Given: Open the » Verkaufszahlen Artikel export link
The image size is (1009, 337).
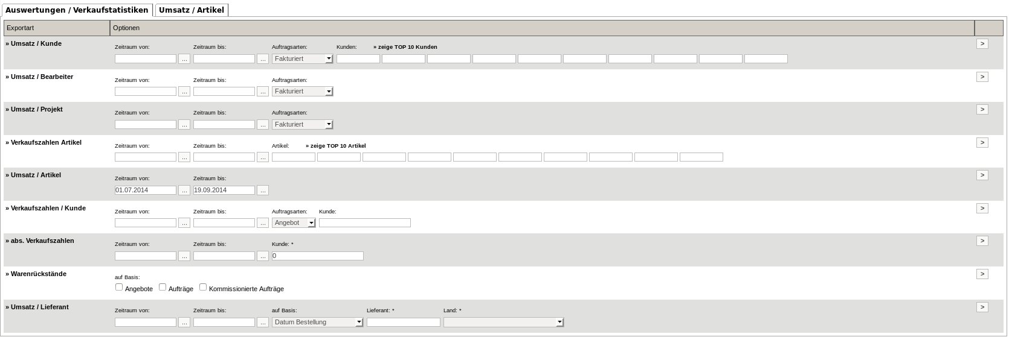Looking at the screenshot, I should (x=44, y=142).
